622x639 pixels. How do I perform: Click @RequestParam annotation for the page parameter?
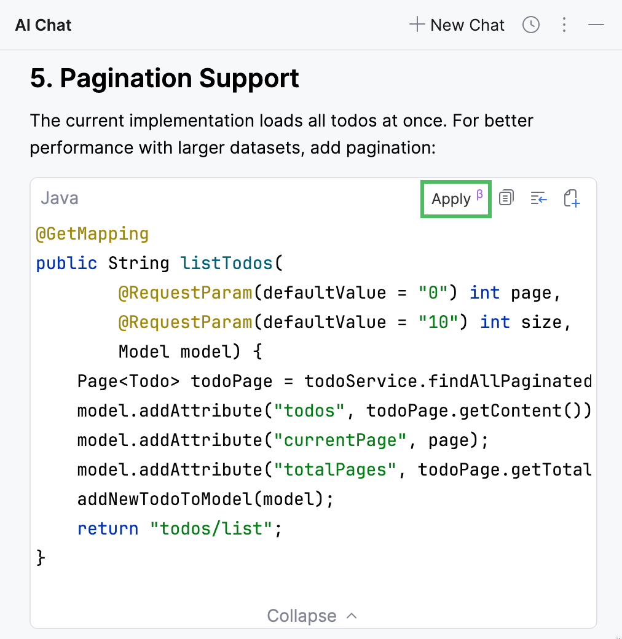[185, 292]
